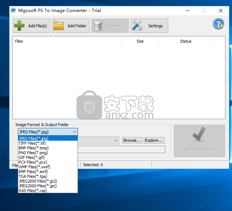Click the yellow folder Add Folder icon
Image resolution: width=232 pixels, height=211 pixels.
(x=59, y=26)
